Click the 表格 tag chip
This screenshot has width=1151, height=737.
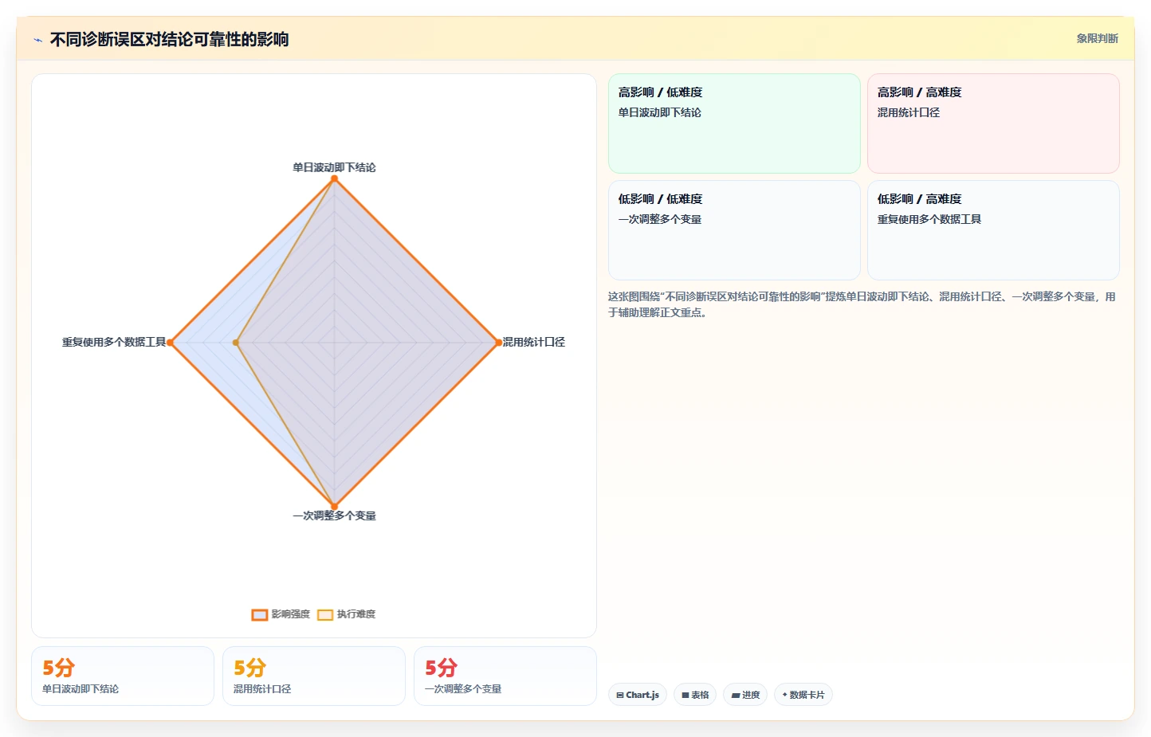(695, 695)
